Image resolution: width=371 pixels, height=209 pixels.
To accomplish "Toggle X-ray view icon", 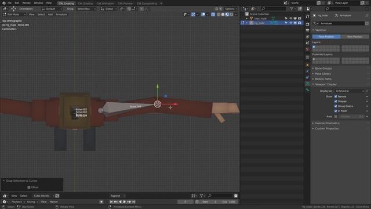I will (213, 15).
